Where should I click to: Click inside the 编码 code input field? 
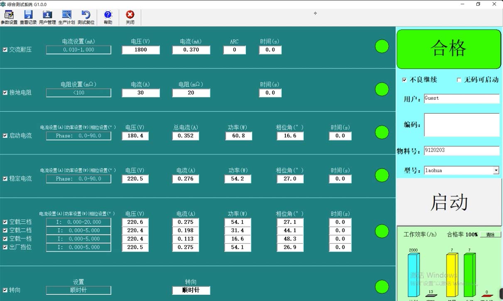click(461, 125)
